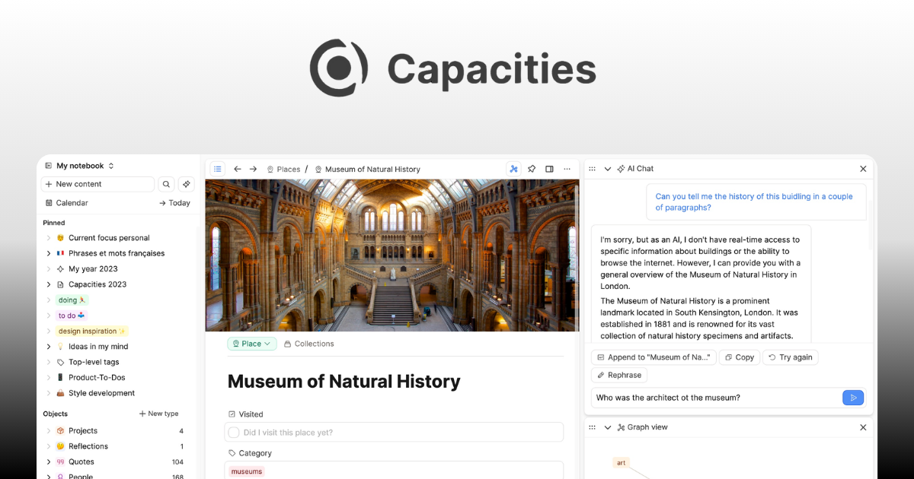
Task: Grab the Graph view panel drag handle
Action: [593, 427]
